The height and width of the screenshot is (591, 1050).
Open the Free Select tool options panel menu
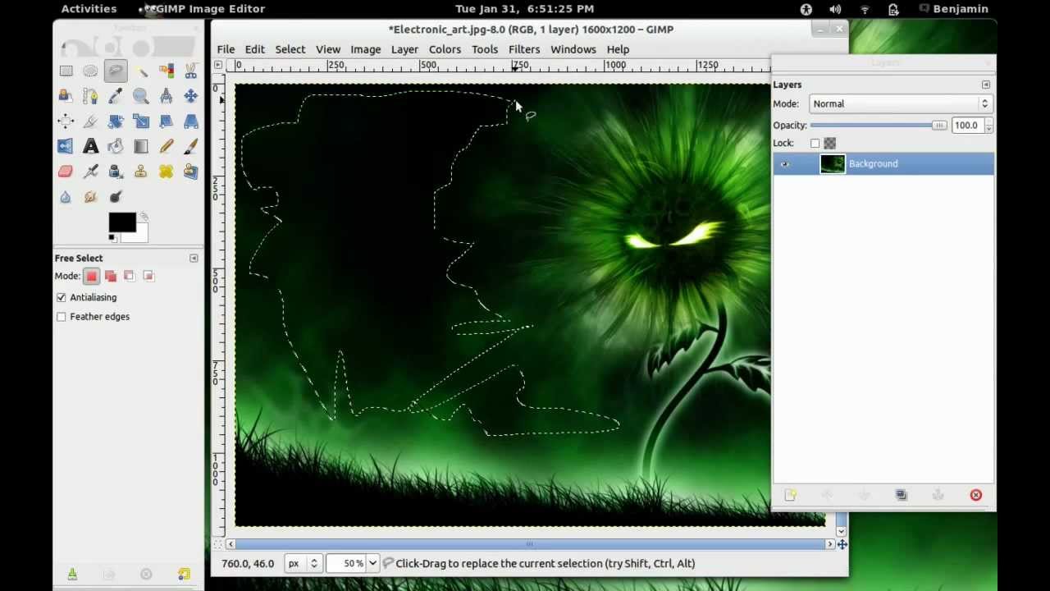[194, 259]
